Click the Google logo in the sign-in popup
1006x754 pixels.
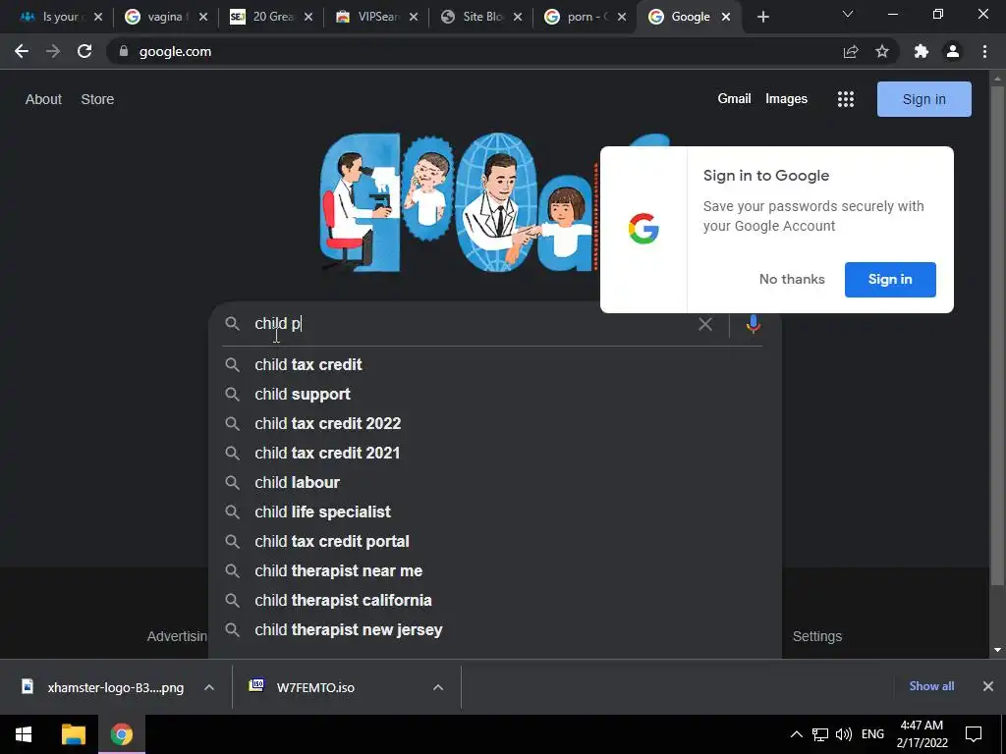point(643,229)
